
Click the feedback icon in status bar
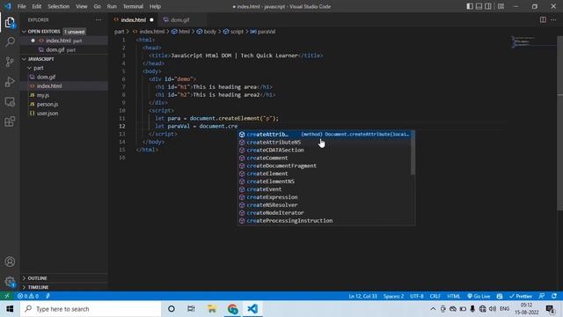pos(542,296)
